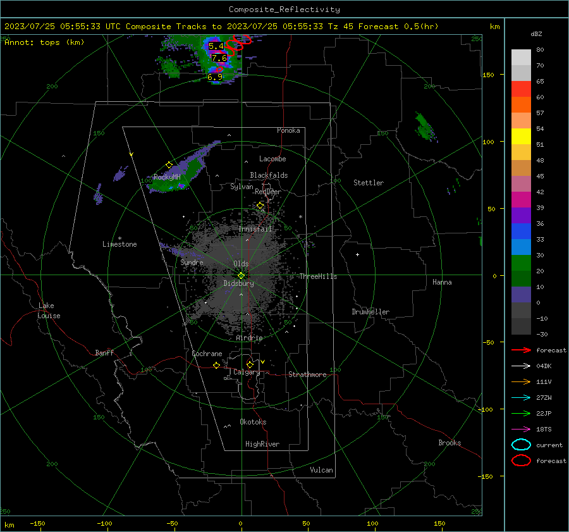Screen dimensions: 569x532
Task: Click the Blackfalds label
Action: tap(269, 175)
